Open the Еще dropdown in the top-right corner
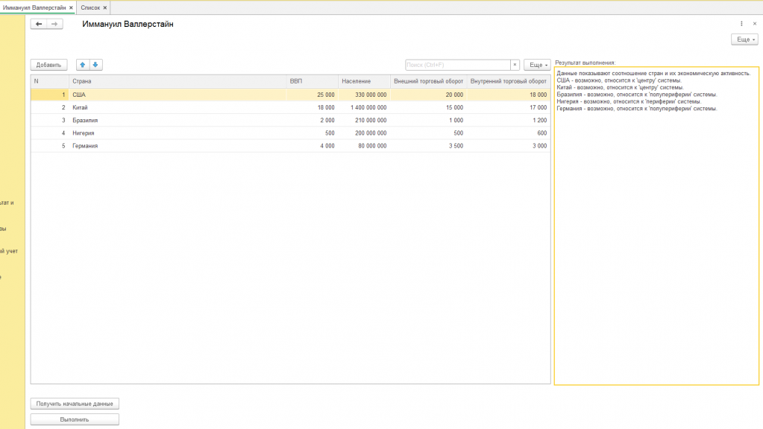 click(744, 39)
